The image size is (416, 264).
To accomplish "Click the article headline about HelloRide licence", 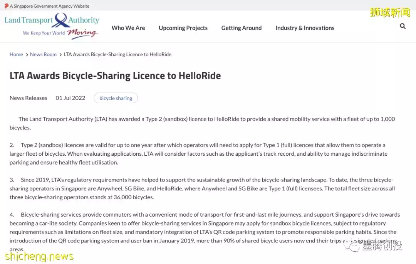I will click(115, 76).
